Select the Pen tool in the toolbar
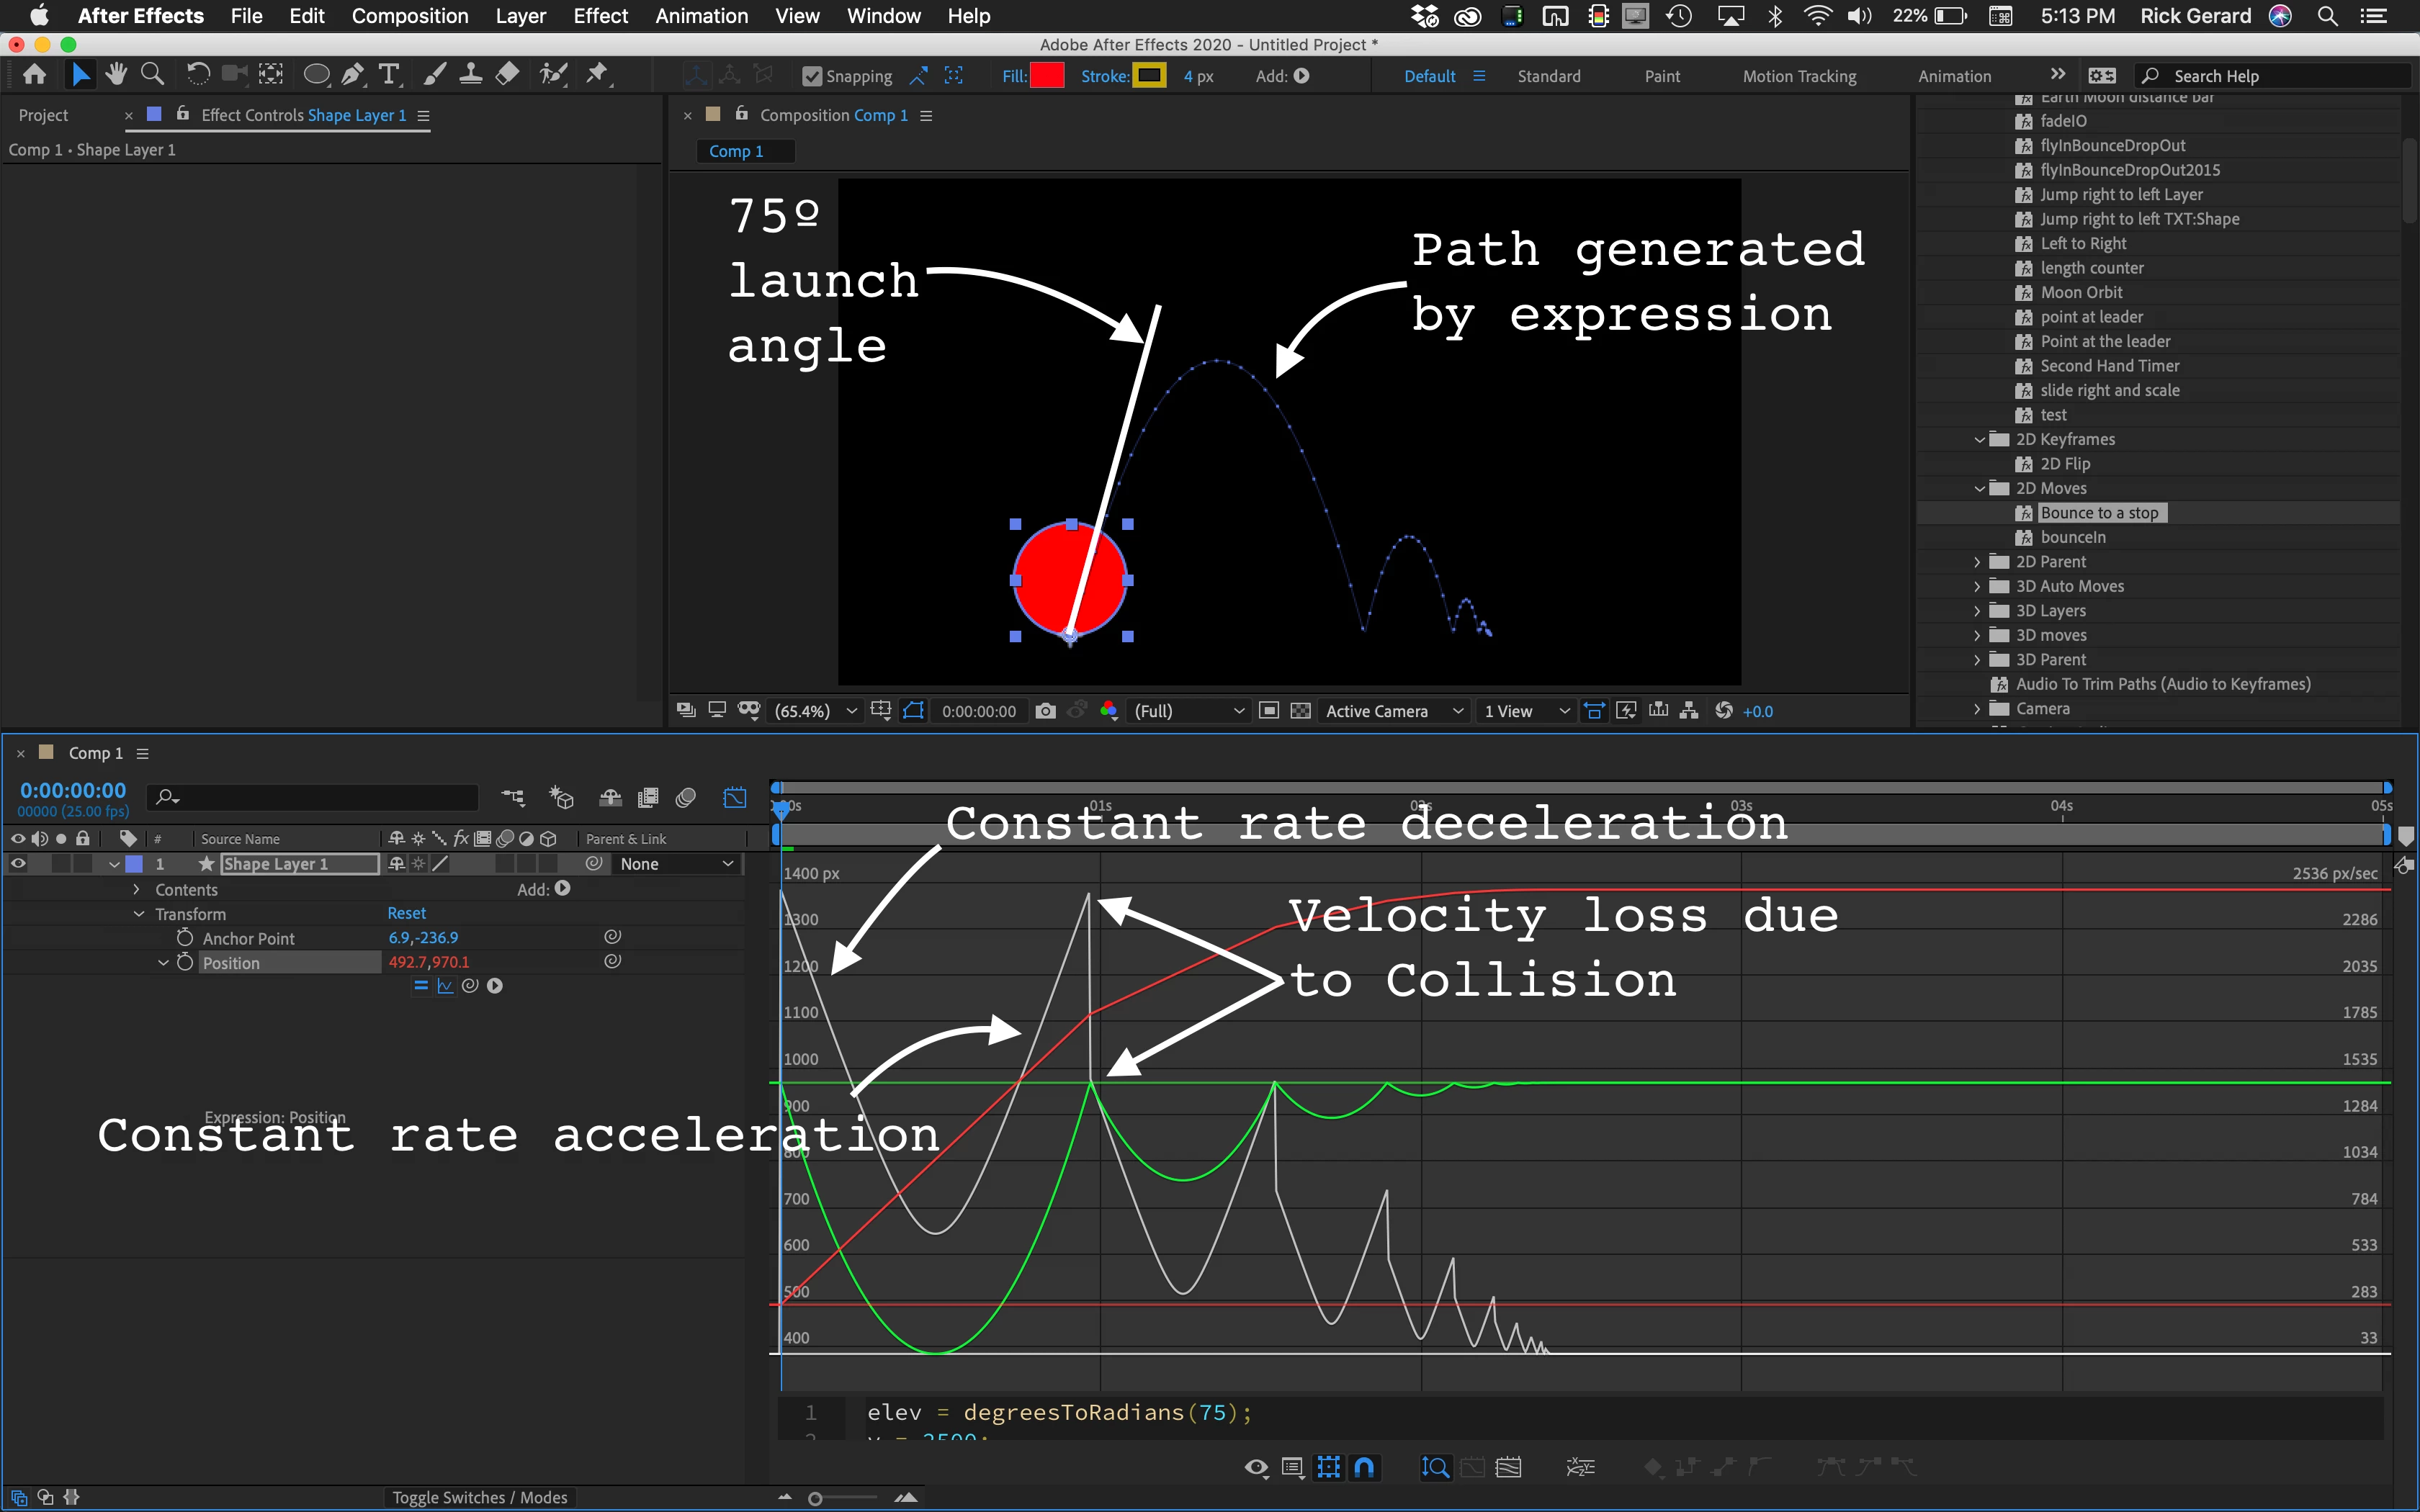 tap(352, 74)
